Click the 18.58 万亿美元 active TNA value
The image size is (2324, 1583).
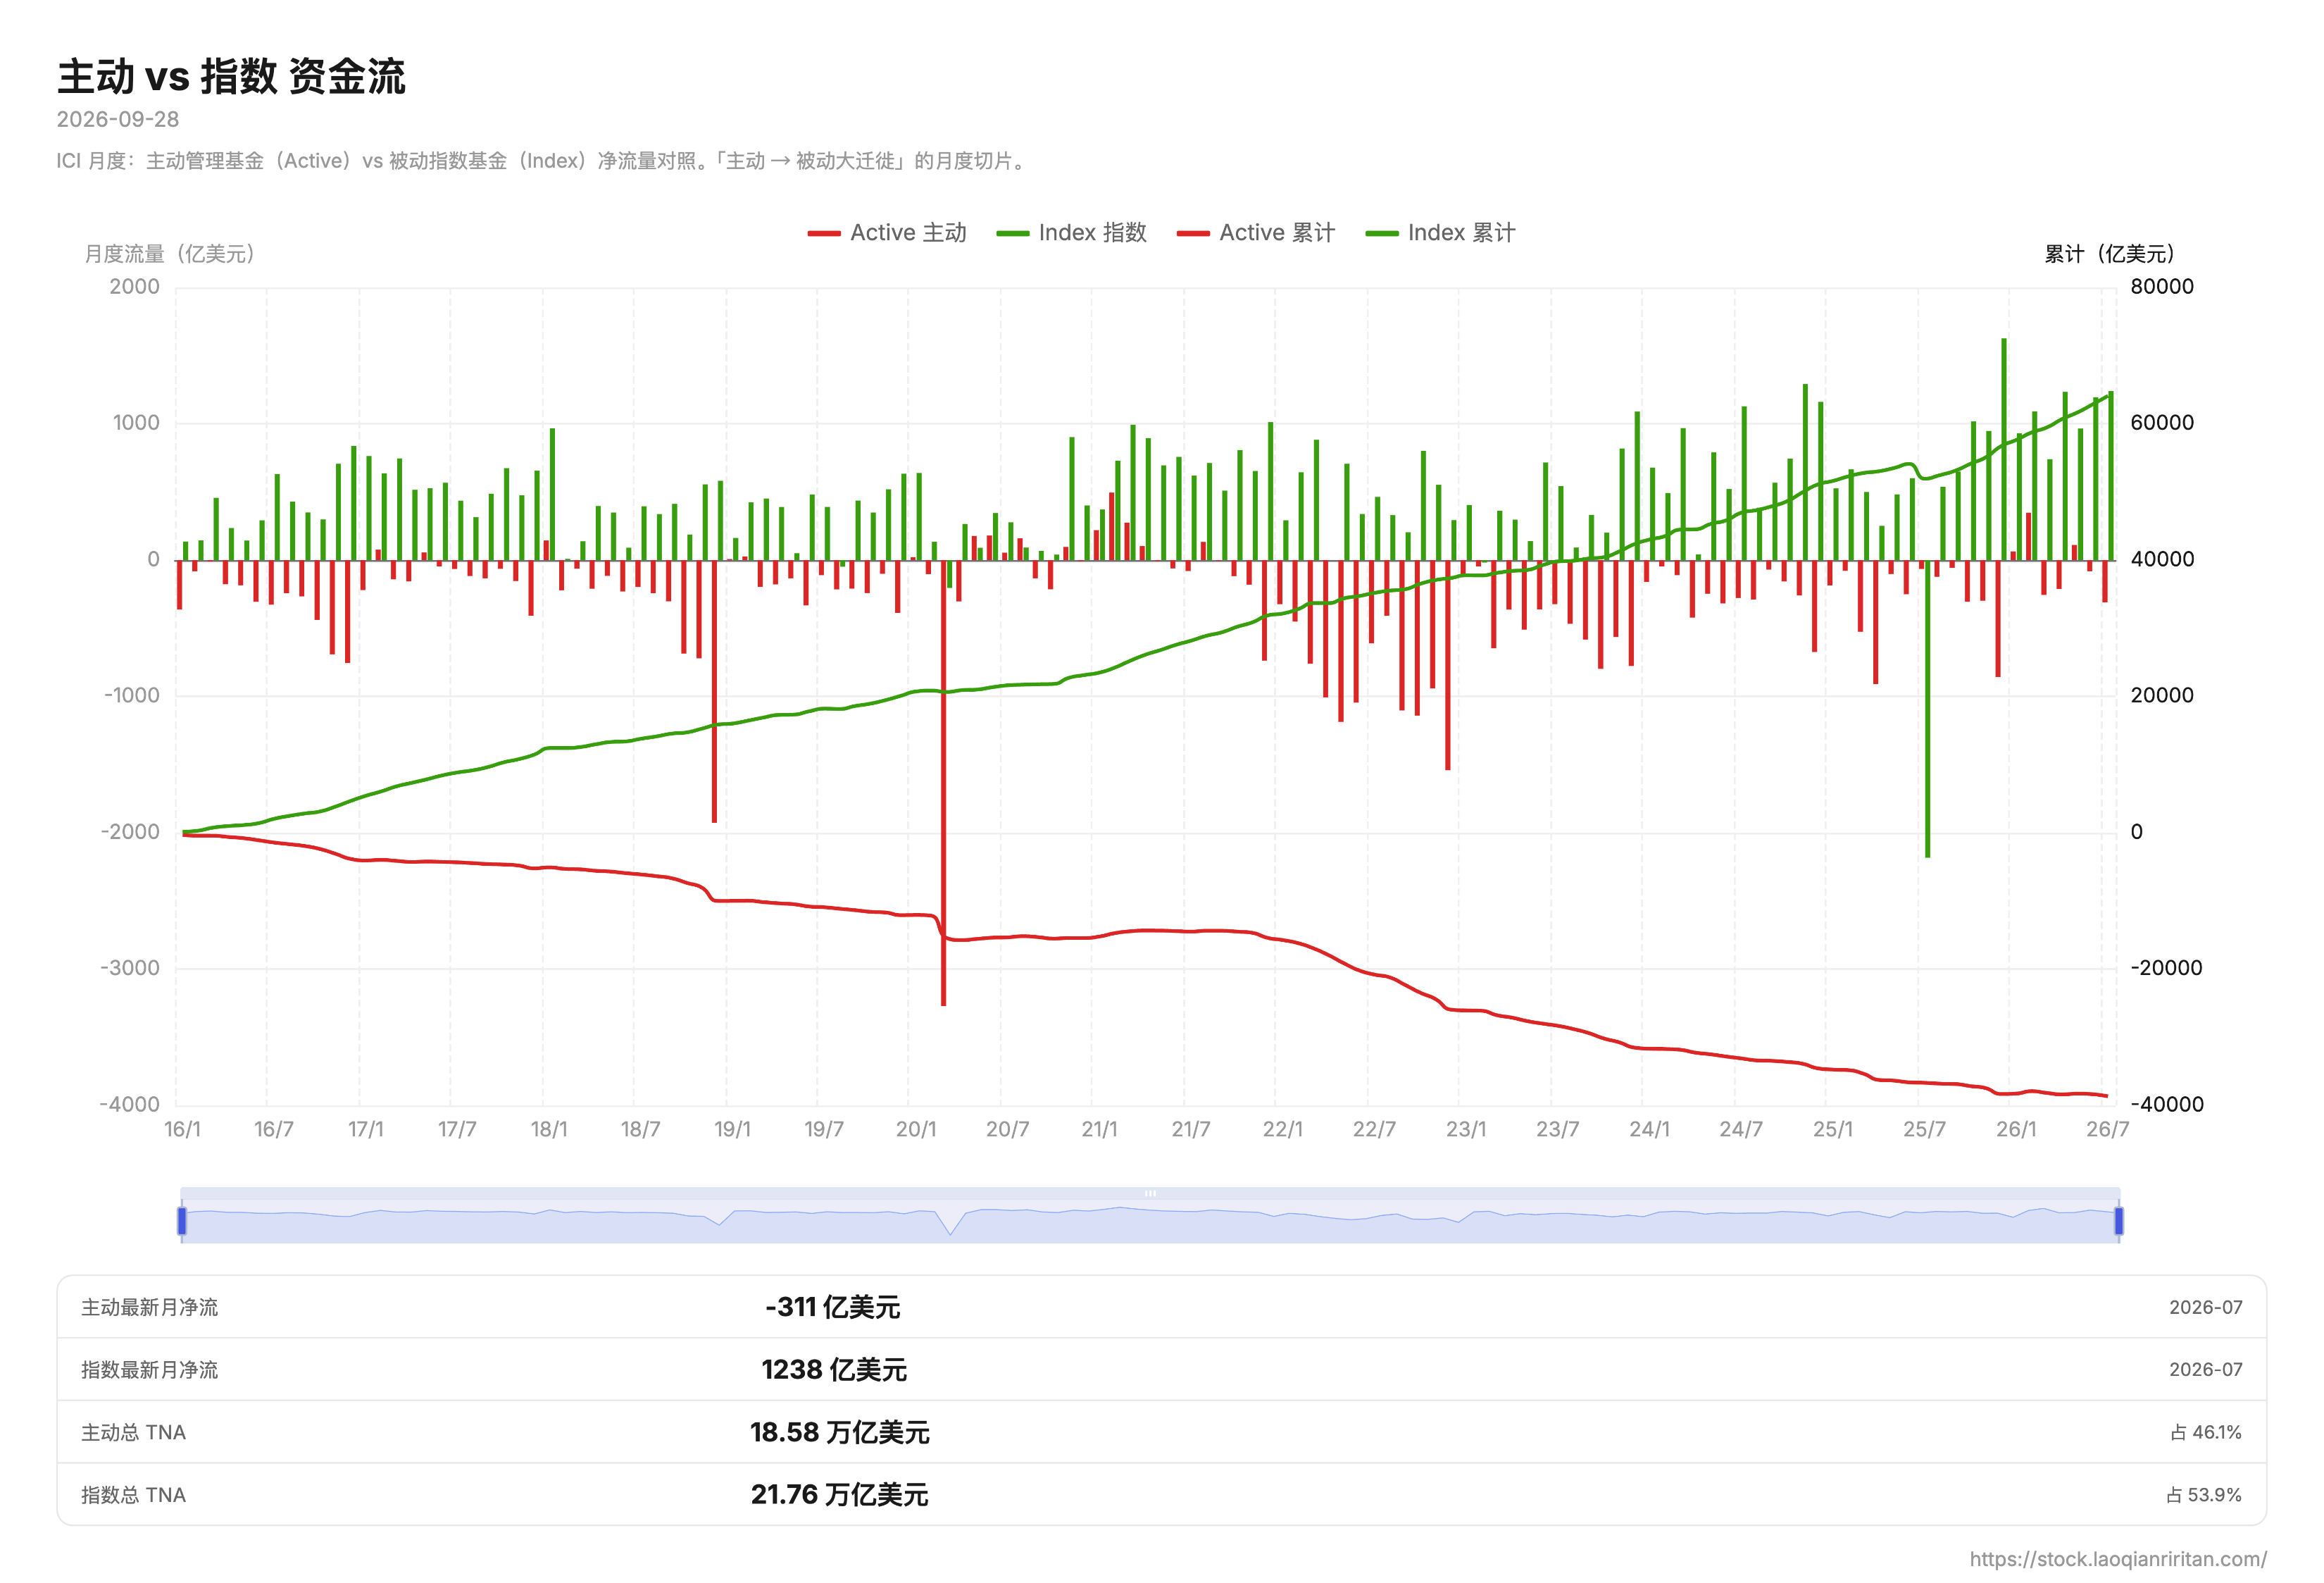click(x=839, y=1432)
